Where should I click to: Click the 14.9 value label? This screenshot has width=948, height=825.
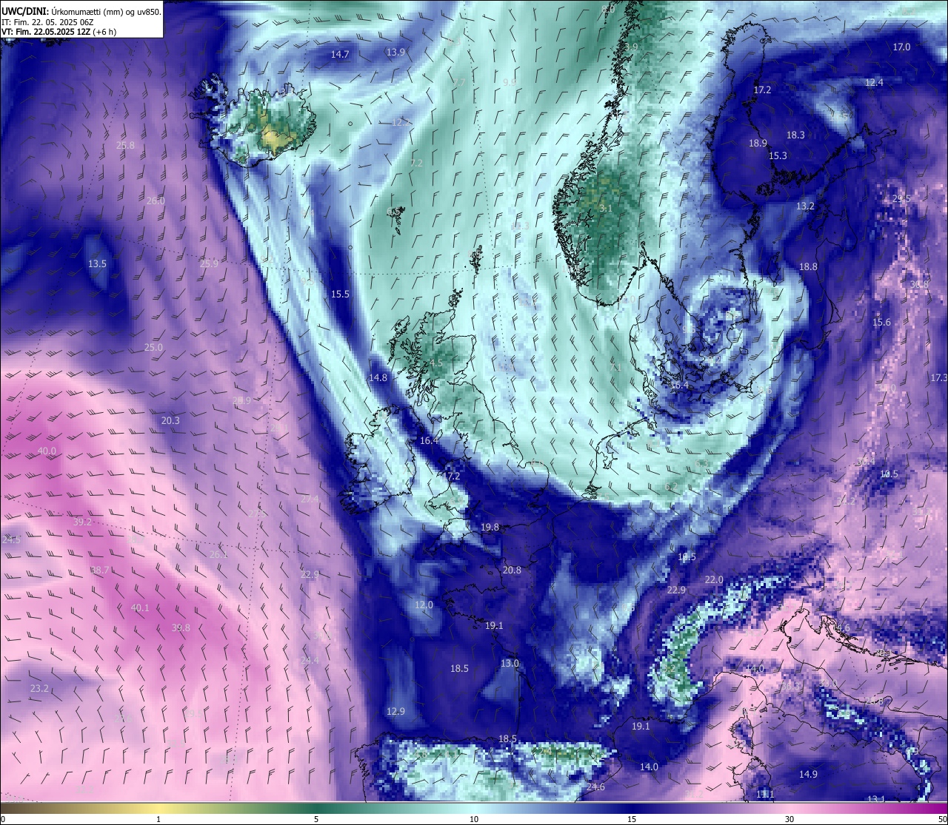pos(808,775)
